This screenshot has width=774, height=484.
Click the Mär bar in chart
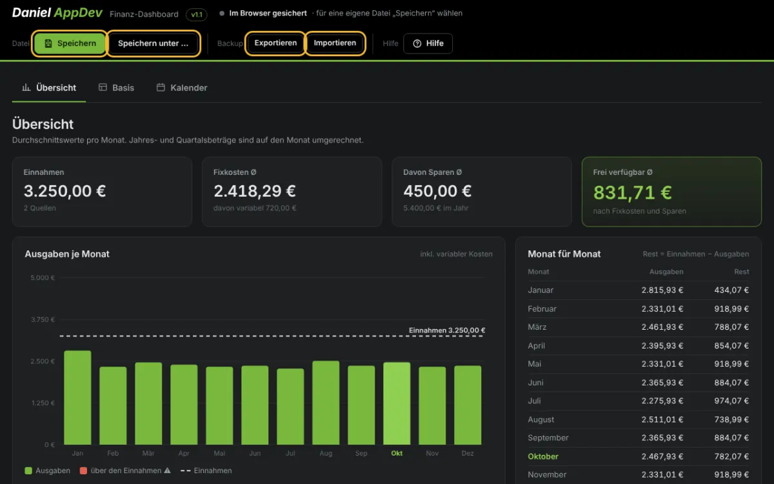(x=148, y=403)
